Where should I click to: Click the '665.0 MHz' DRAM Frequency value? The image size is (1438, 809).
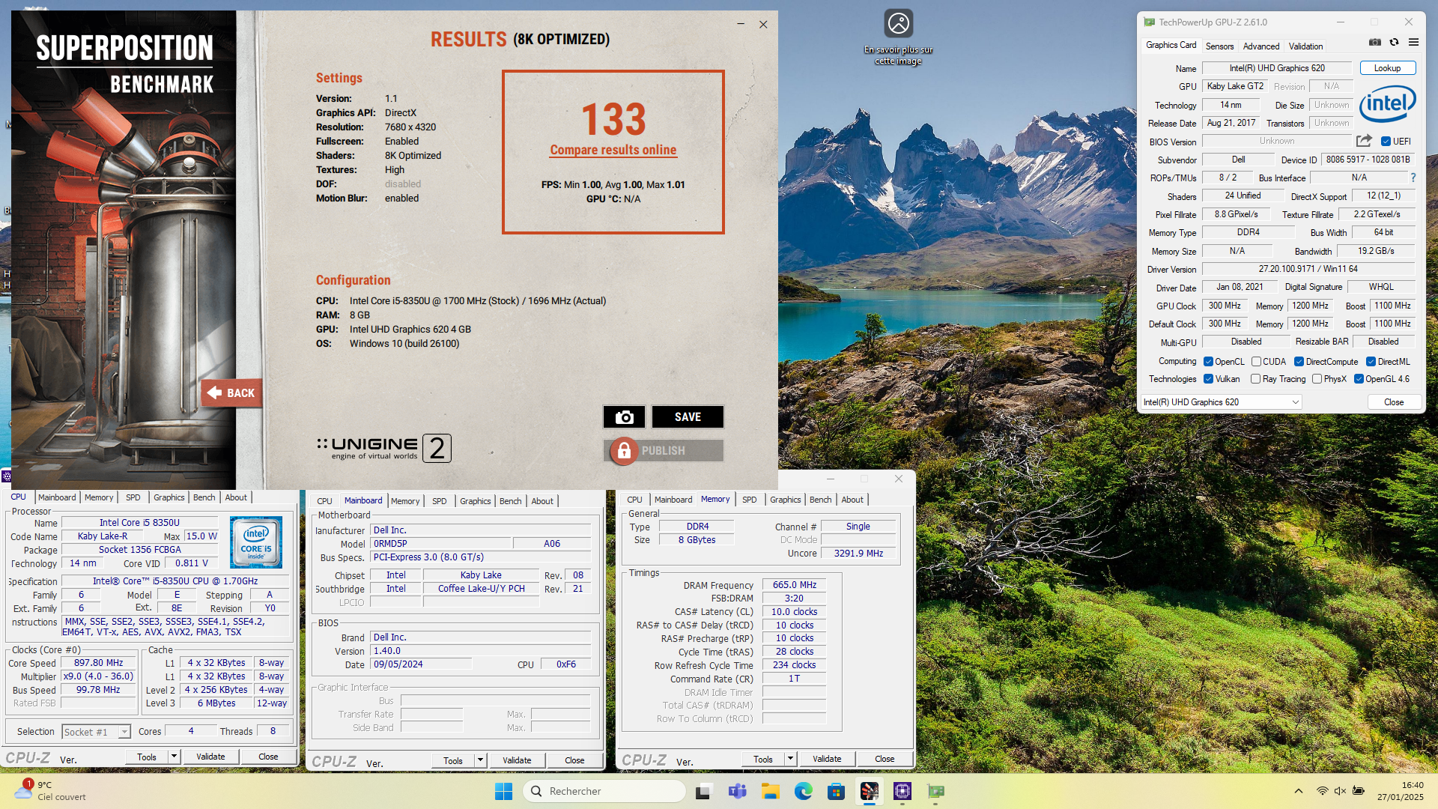click(795, 585)
